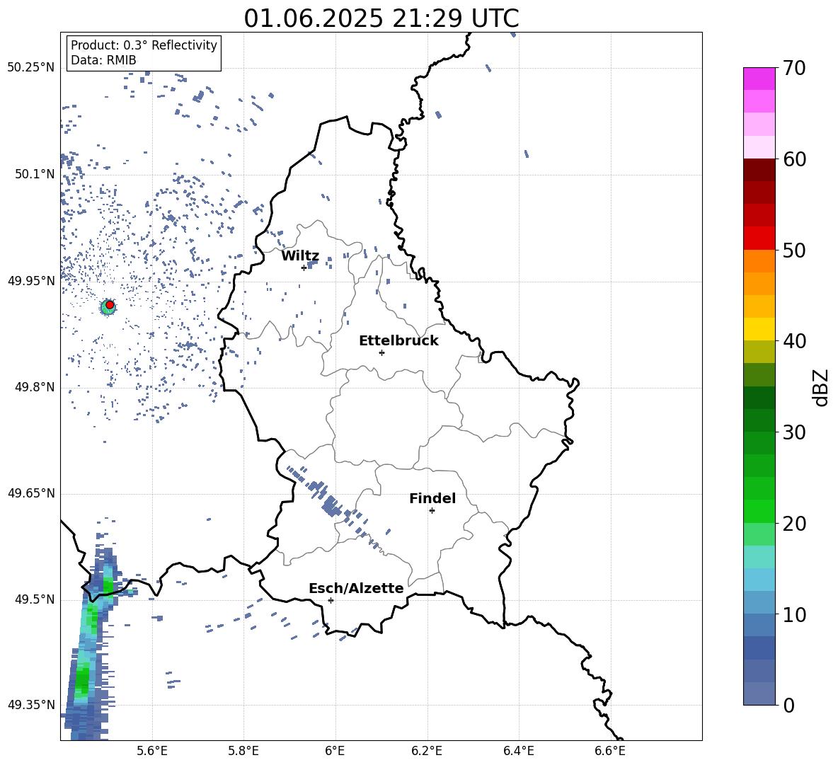Select the Esch/Alzette city label
Image resolution: width=838 pixels, height=765 pixels.
click(356, 588)
